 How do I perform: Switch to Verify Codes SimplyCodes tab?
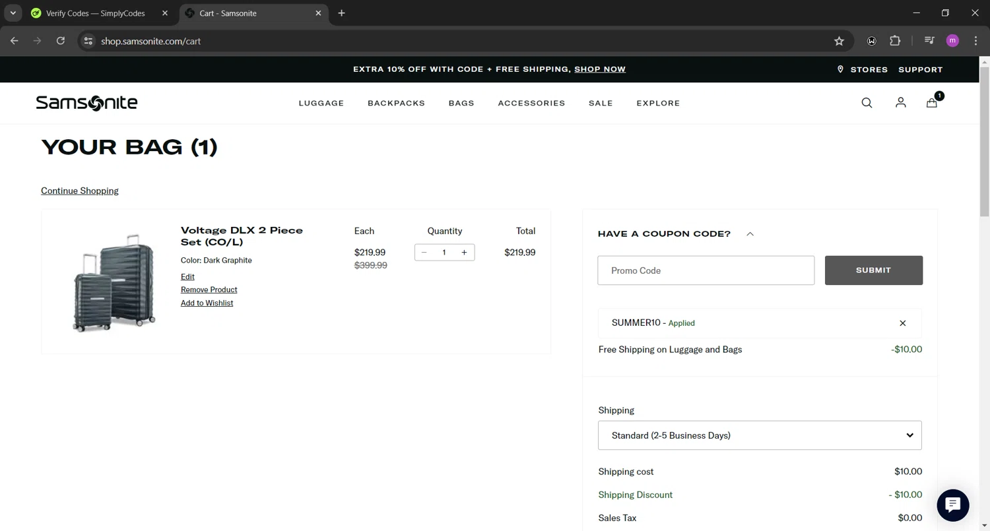95,13
